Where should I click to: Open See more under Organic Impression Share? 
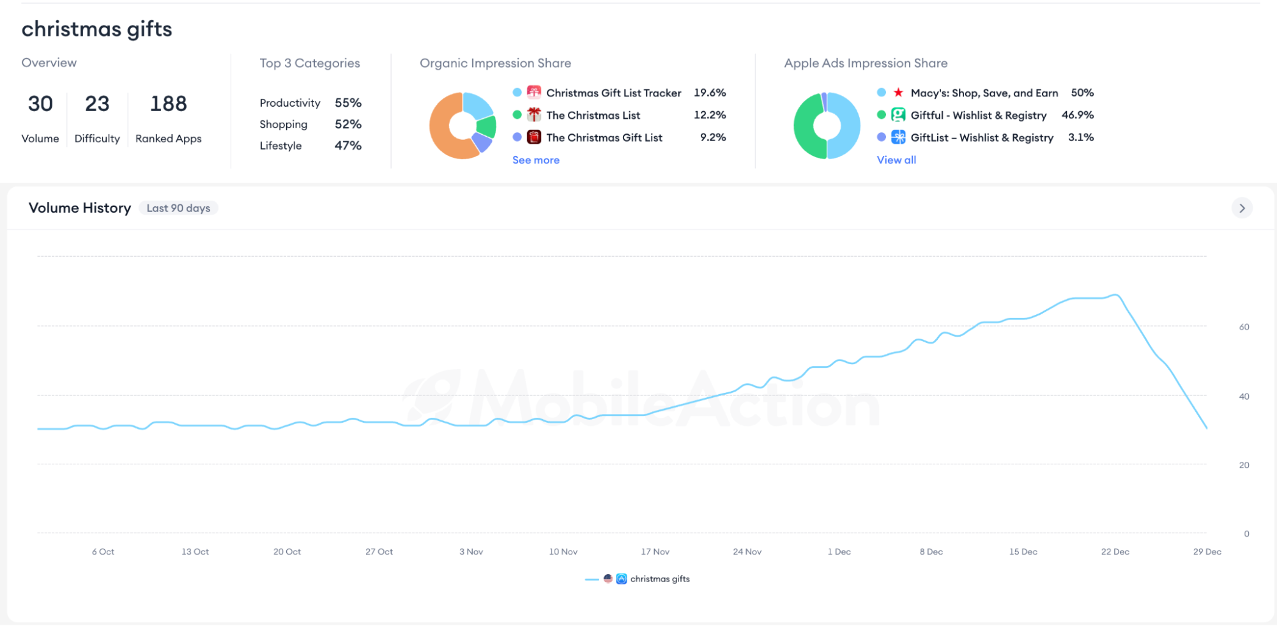point(536,160)
